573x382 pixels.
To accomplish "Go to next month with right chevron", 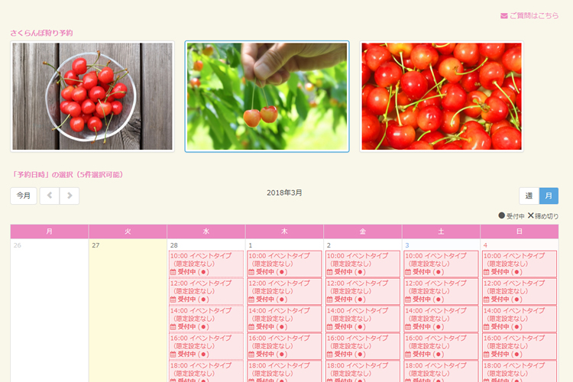I will [x=70, y=196].
